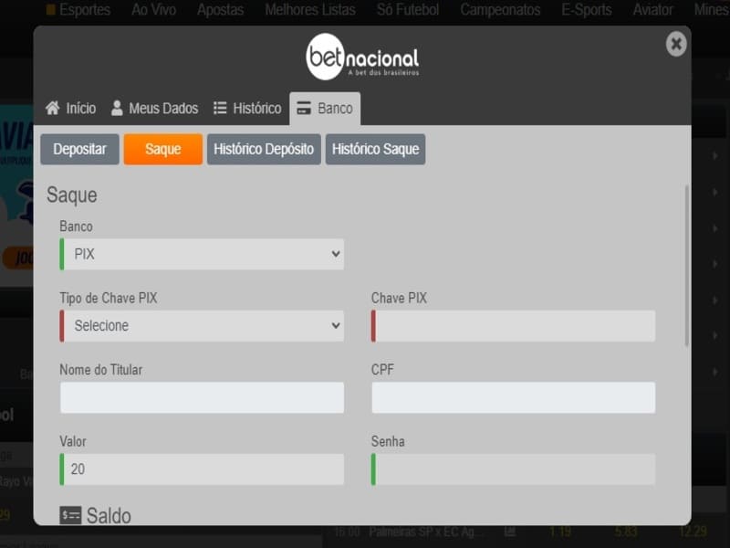Open Ao Vivo in the top menu
Image resolution: width=730 pixels, height=548 pixels.
click(x=152, y=10)
